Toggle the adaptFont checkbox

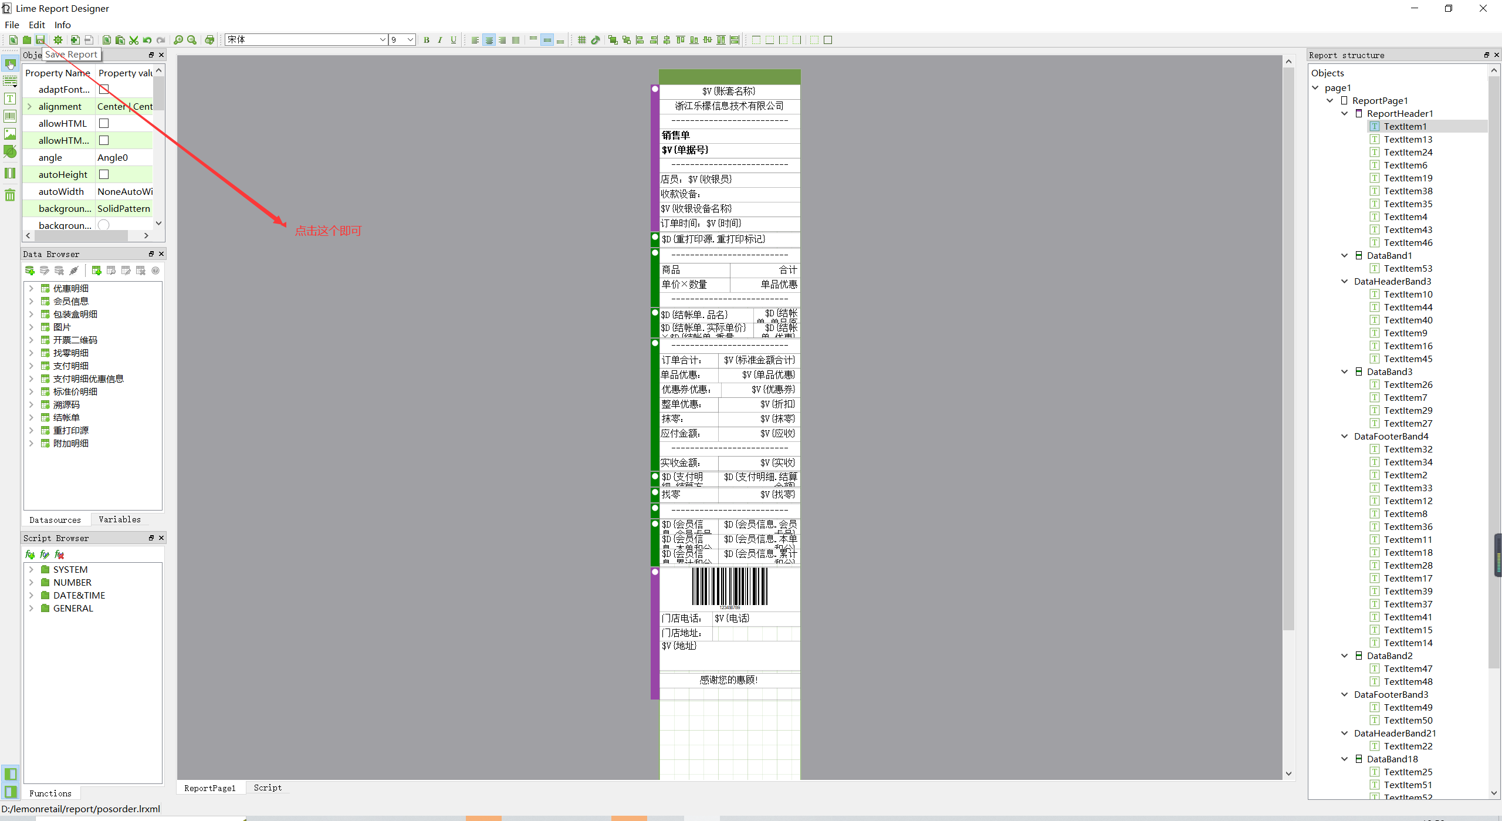click(x=104, y=89)
